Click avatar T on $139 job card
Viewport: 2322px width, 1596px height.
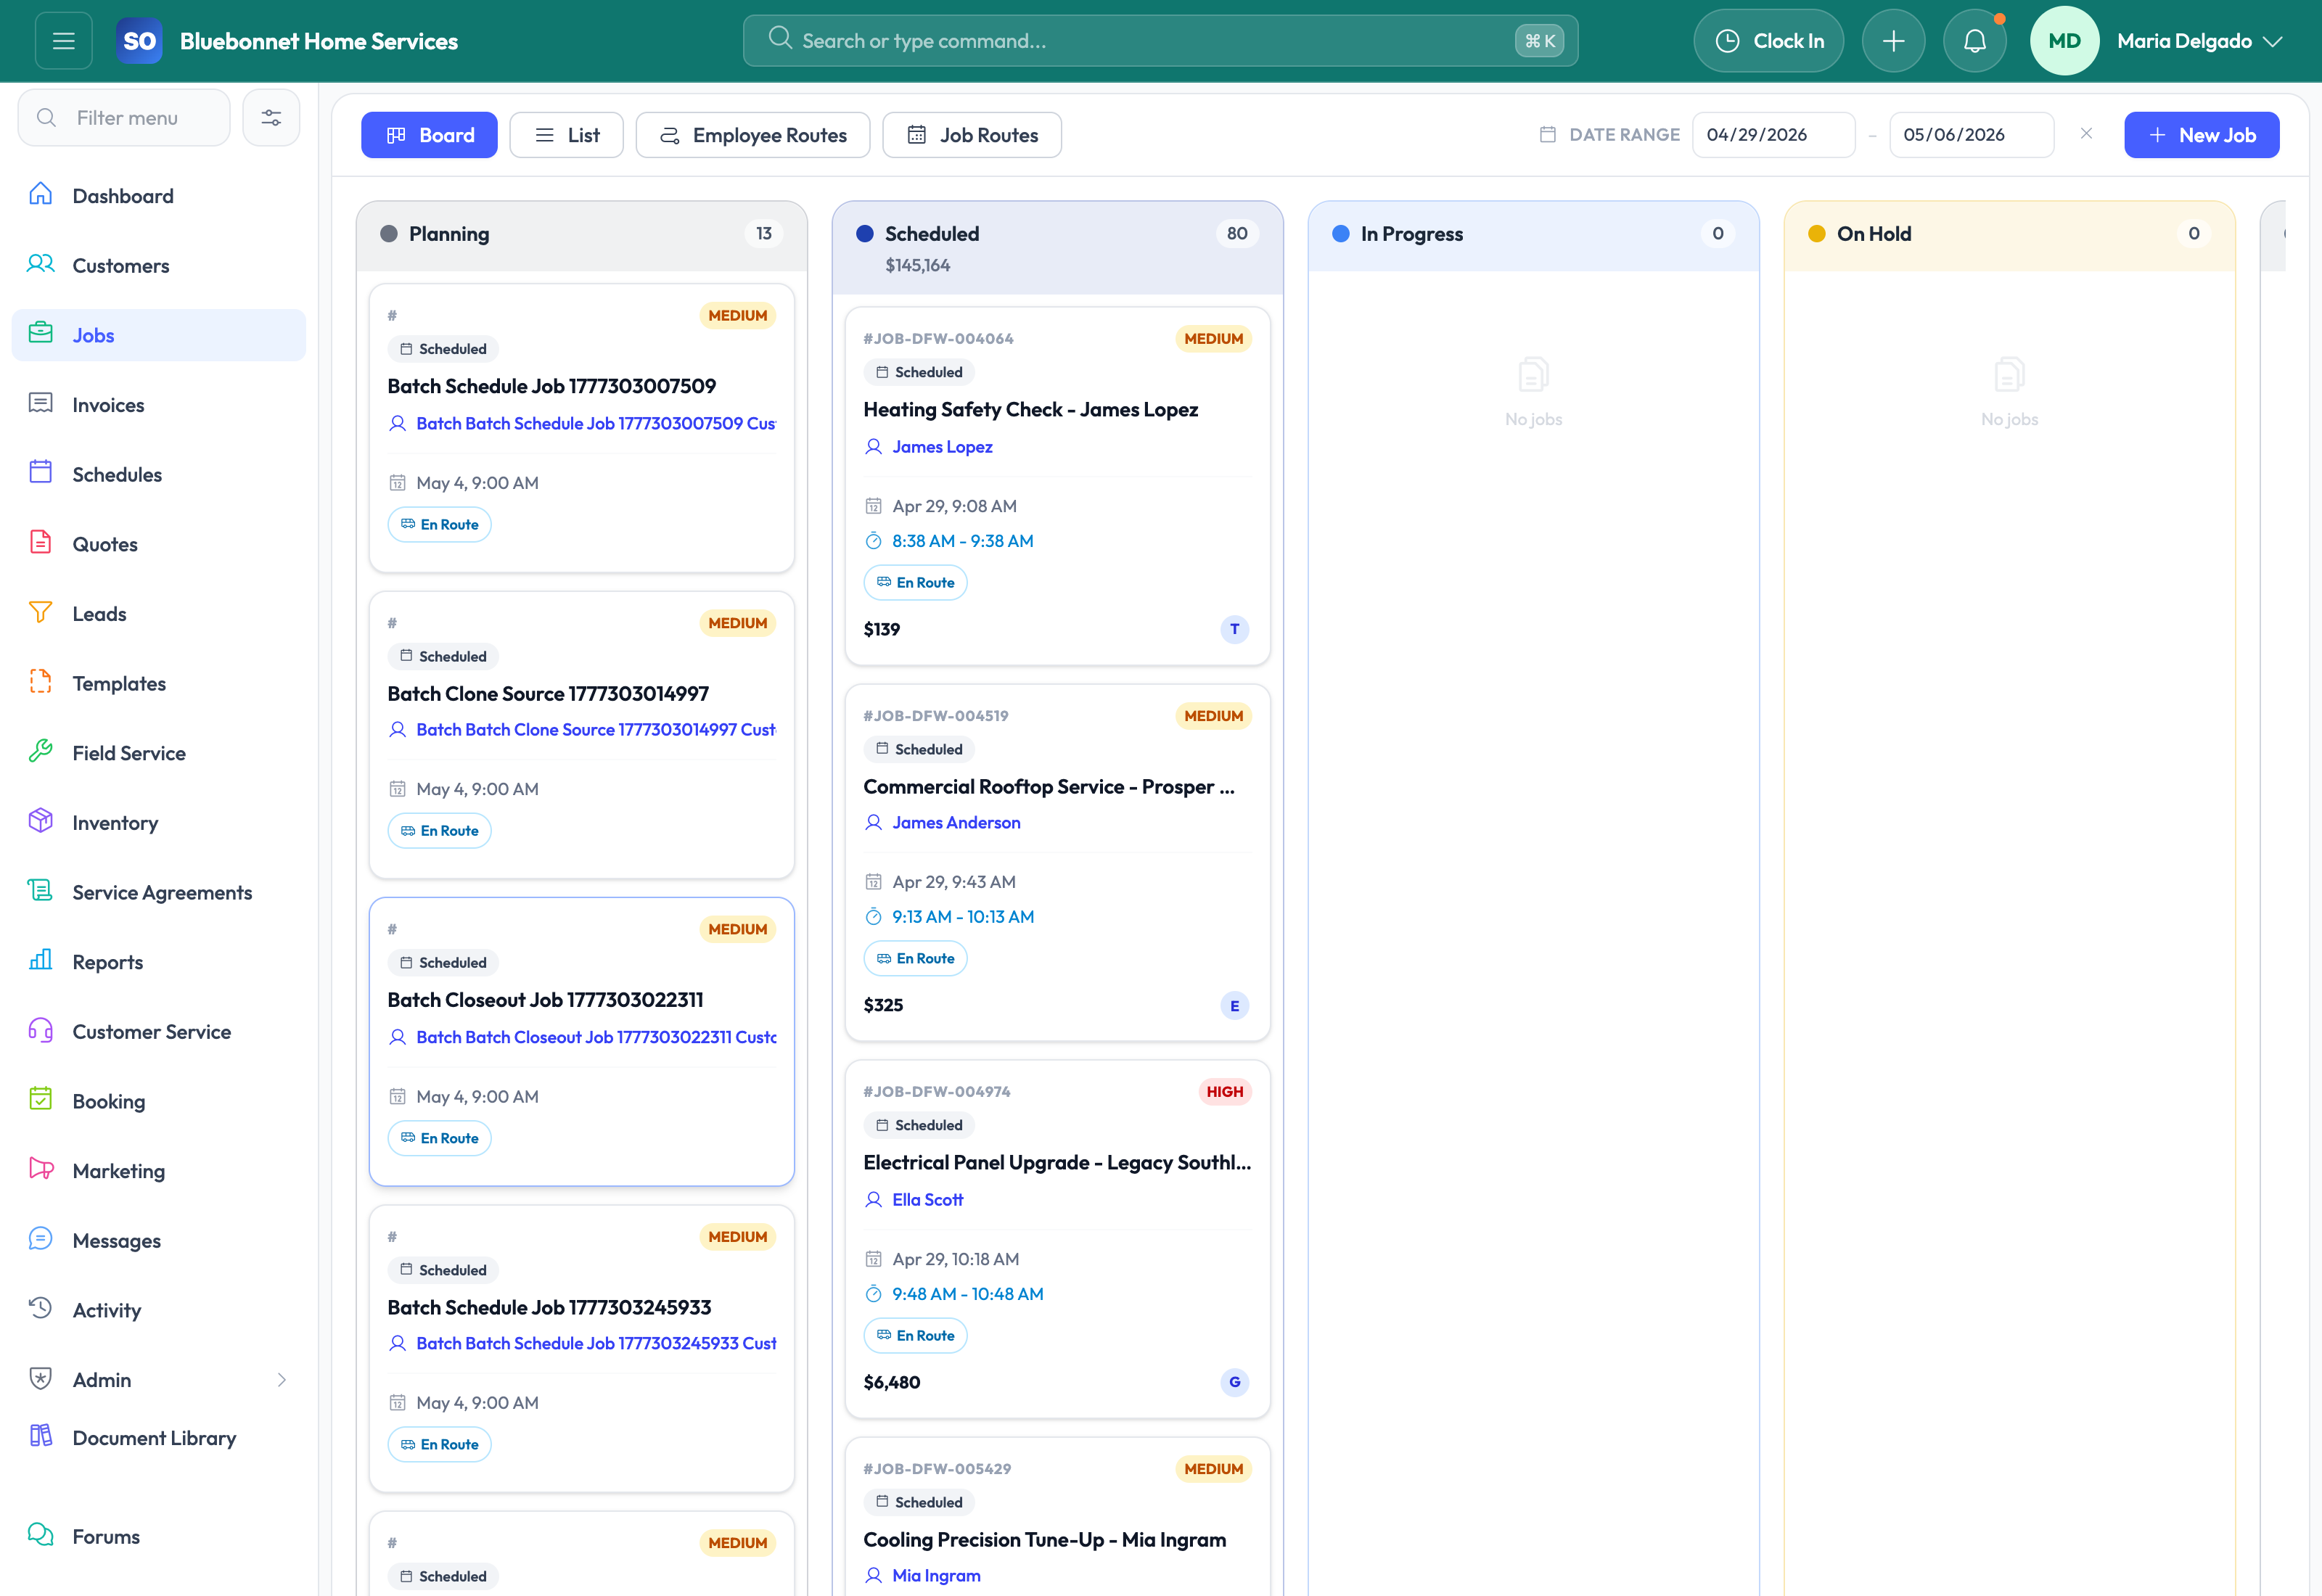(1234, 629)
